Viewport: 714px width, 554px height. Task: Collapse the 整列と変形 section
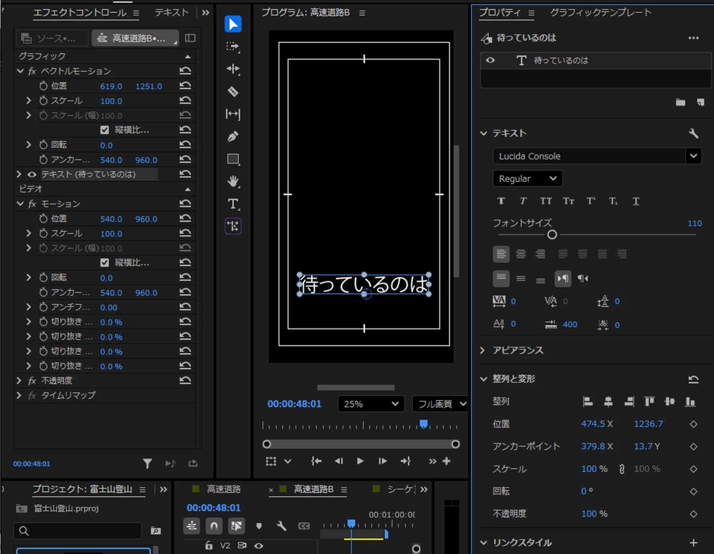pyautogui.click(x=483, y=379)
